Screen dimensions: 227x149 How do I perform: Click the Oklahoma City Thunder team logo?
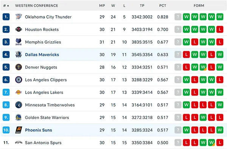point(19,17)
